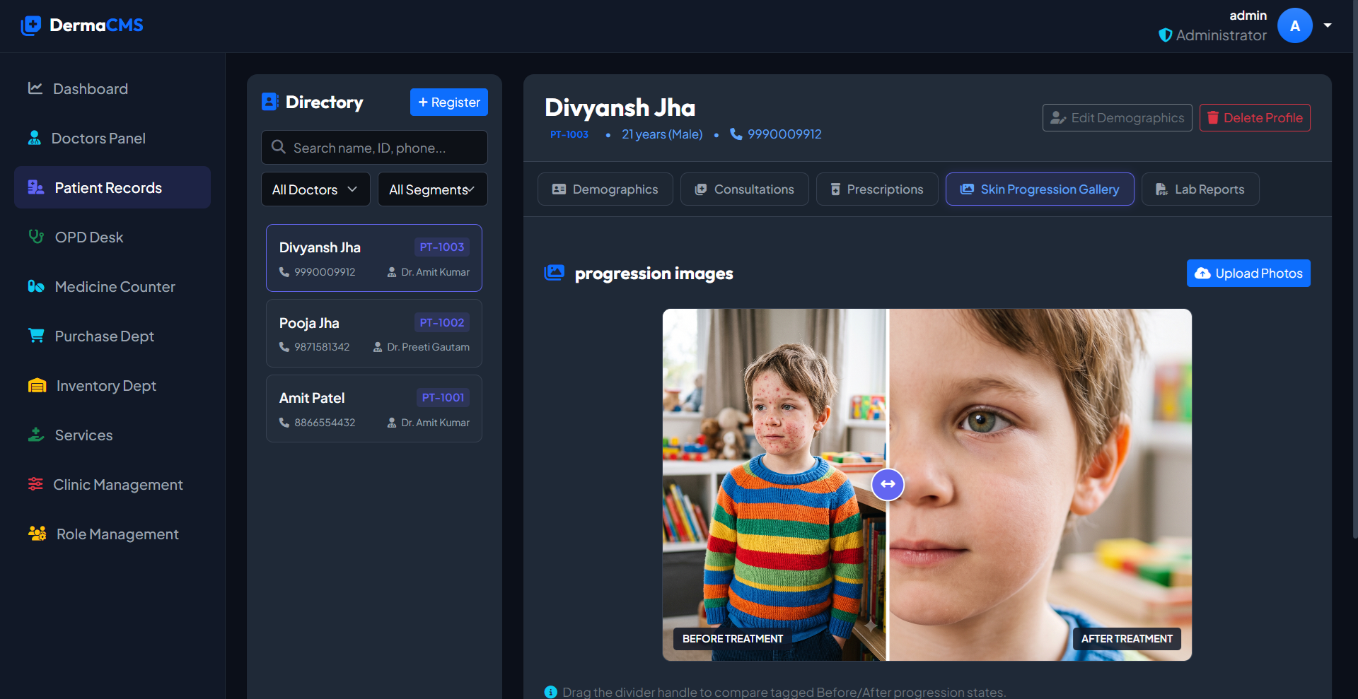Go to Dashboard in the sidebar

tap(112, 88)
